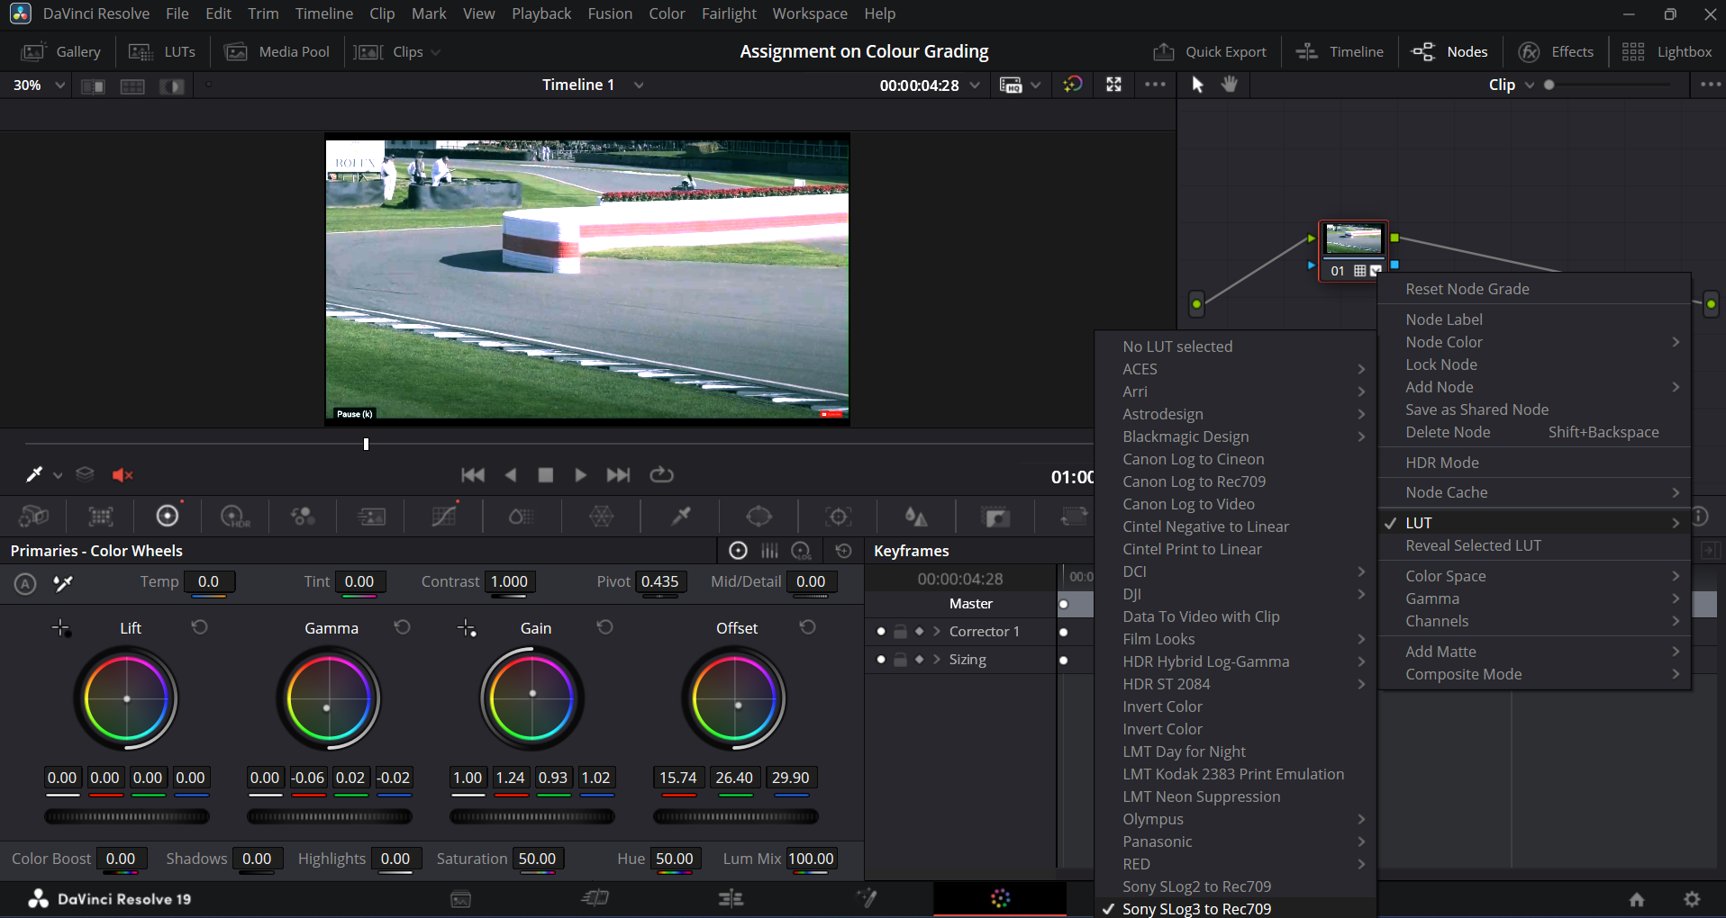Toggle loop playback
1726x918 pixels.
tap(661, 474)
